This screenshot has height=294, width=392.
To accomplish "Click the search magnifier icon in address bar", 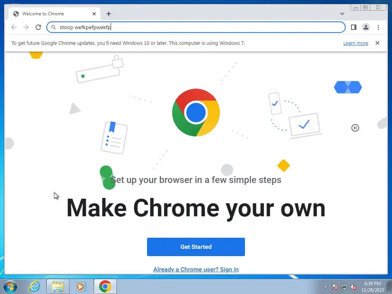I will point(53,27).
